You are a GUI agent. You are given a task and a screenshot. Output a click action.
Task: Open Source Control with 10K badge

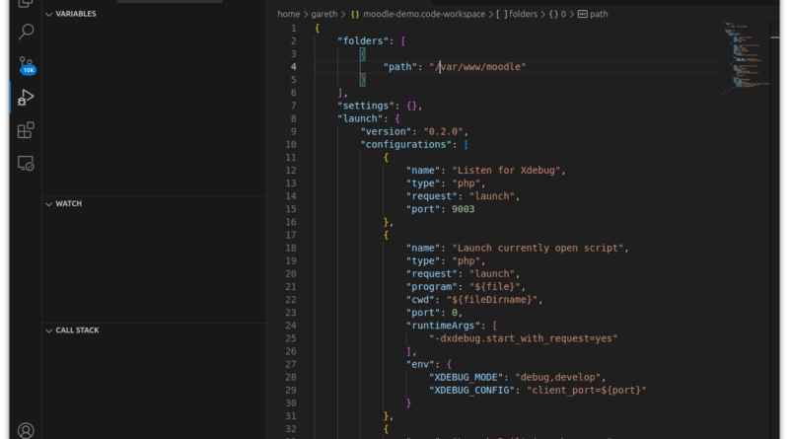coord(27,65)
